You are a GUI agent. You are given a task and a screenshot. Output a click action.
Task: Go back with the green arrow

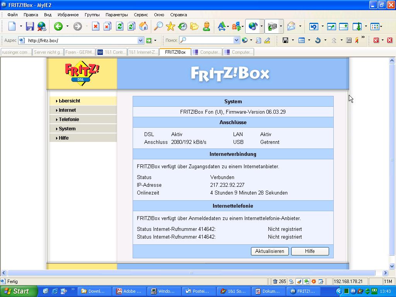coord(58,26)
